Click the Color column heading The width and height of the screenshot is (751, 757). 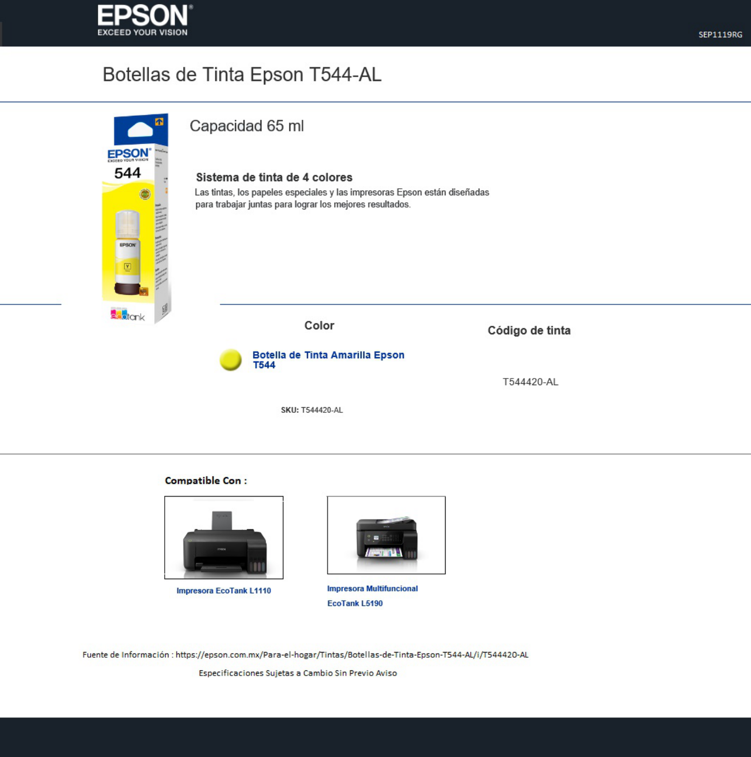click(x=319, y=325)
